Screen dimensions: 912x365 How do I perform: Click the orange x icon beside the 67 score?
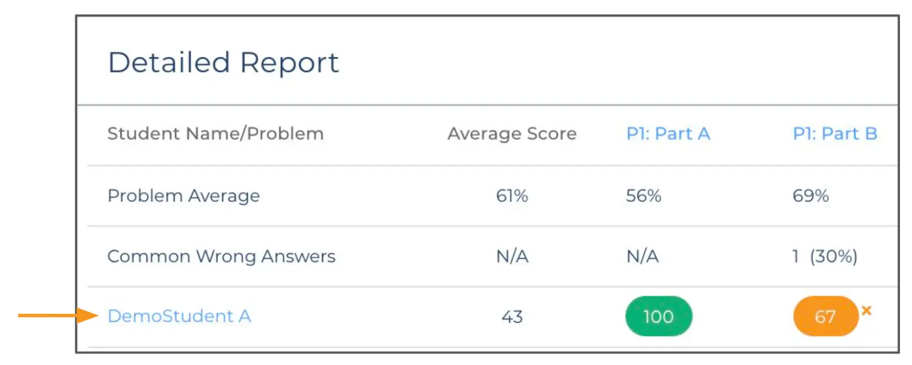(867, 310)
